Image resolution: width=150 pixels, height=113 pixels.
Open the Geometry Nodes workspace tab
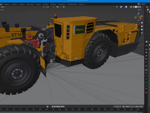(x=72, y=4)
